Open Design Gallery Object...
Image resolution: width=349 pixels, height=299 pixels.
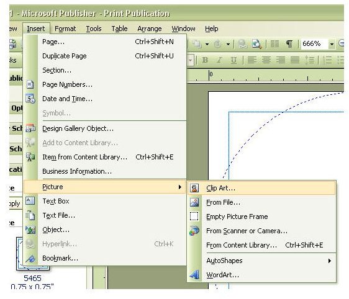click(104, 128)
